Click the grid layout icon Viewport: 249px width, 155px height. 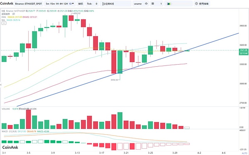153,3
